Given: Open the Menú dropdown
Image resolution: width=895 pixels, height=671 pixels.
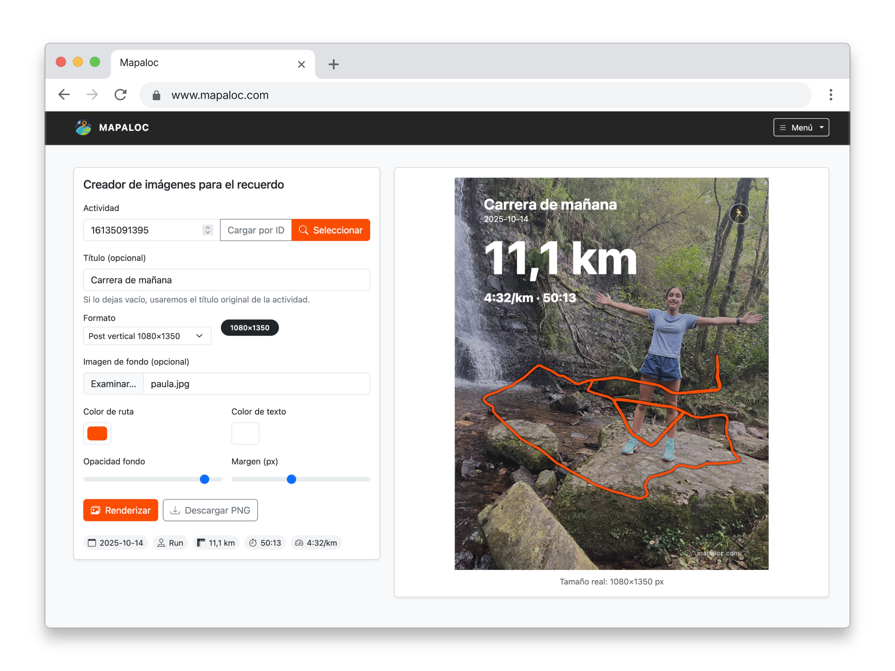Looking at the screenshot, I should pos(801,128).
